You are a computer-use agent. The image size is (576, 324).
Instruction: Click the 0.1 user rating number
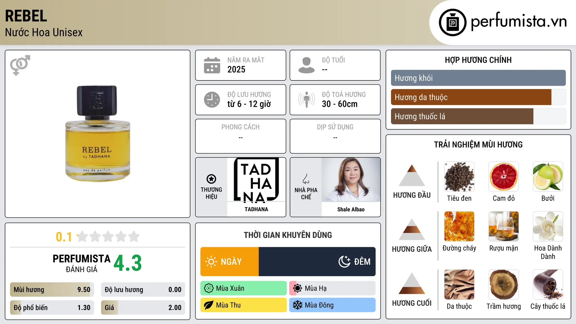pyautogui.click(x=64, y=237)
